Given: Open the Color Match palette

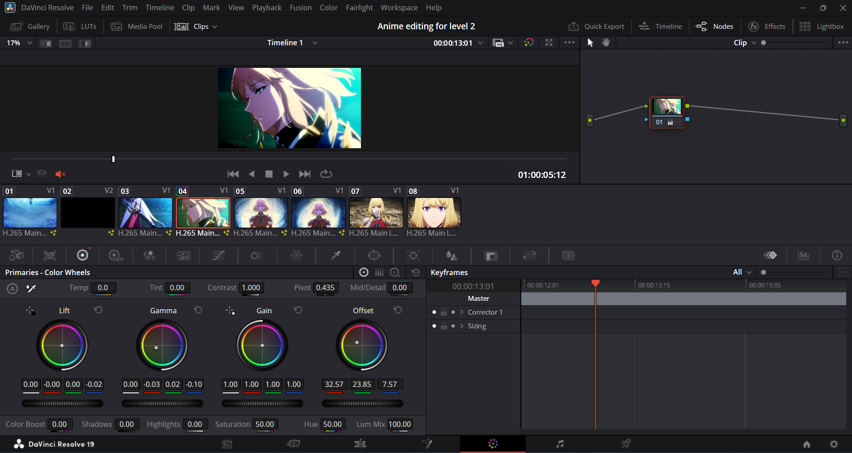Looking at the screenshot, I should (50, 256).
